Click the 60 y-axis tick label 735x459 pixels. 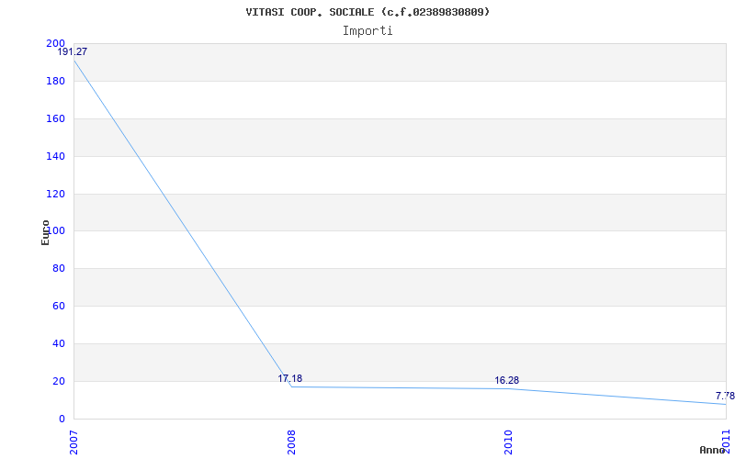[x=58, y=306]
